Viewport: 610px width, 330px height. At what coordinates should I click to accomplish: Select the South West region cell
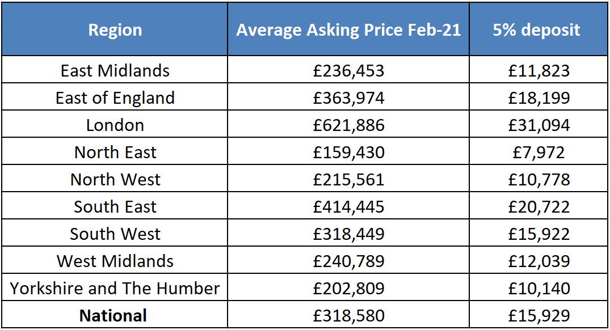pyautogui.click(x=115, y=234)
